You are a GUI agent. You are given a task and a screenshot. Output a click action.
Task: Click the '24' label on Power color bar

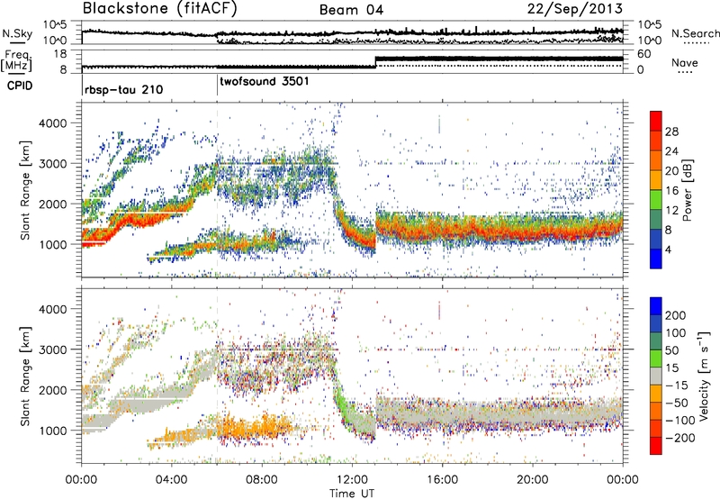coord(671,151)
